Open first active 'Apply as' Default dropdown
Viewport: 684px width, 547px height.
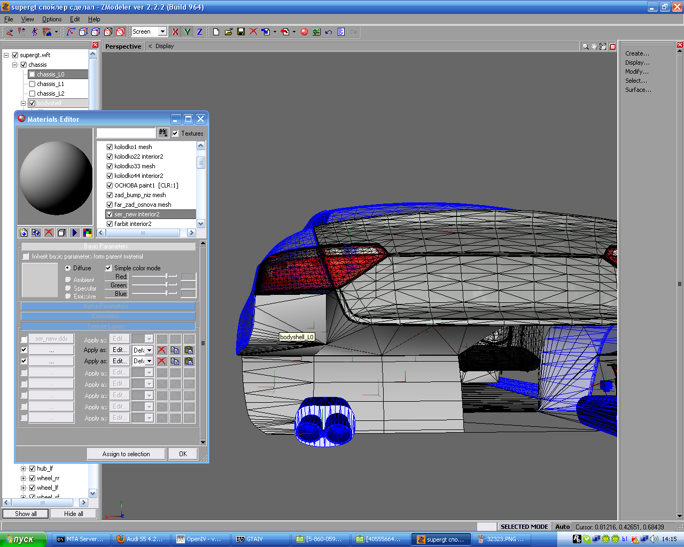coord(149,350)
